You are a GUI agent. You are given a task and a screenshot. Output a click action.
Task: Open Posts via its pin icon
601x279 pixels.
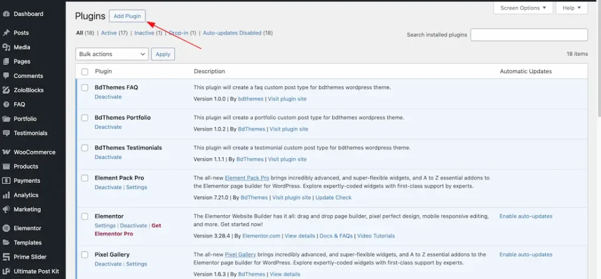[6, 33]
